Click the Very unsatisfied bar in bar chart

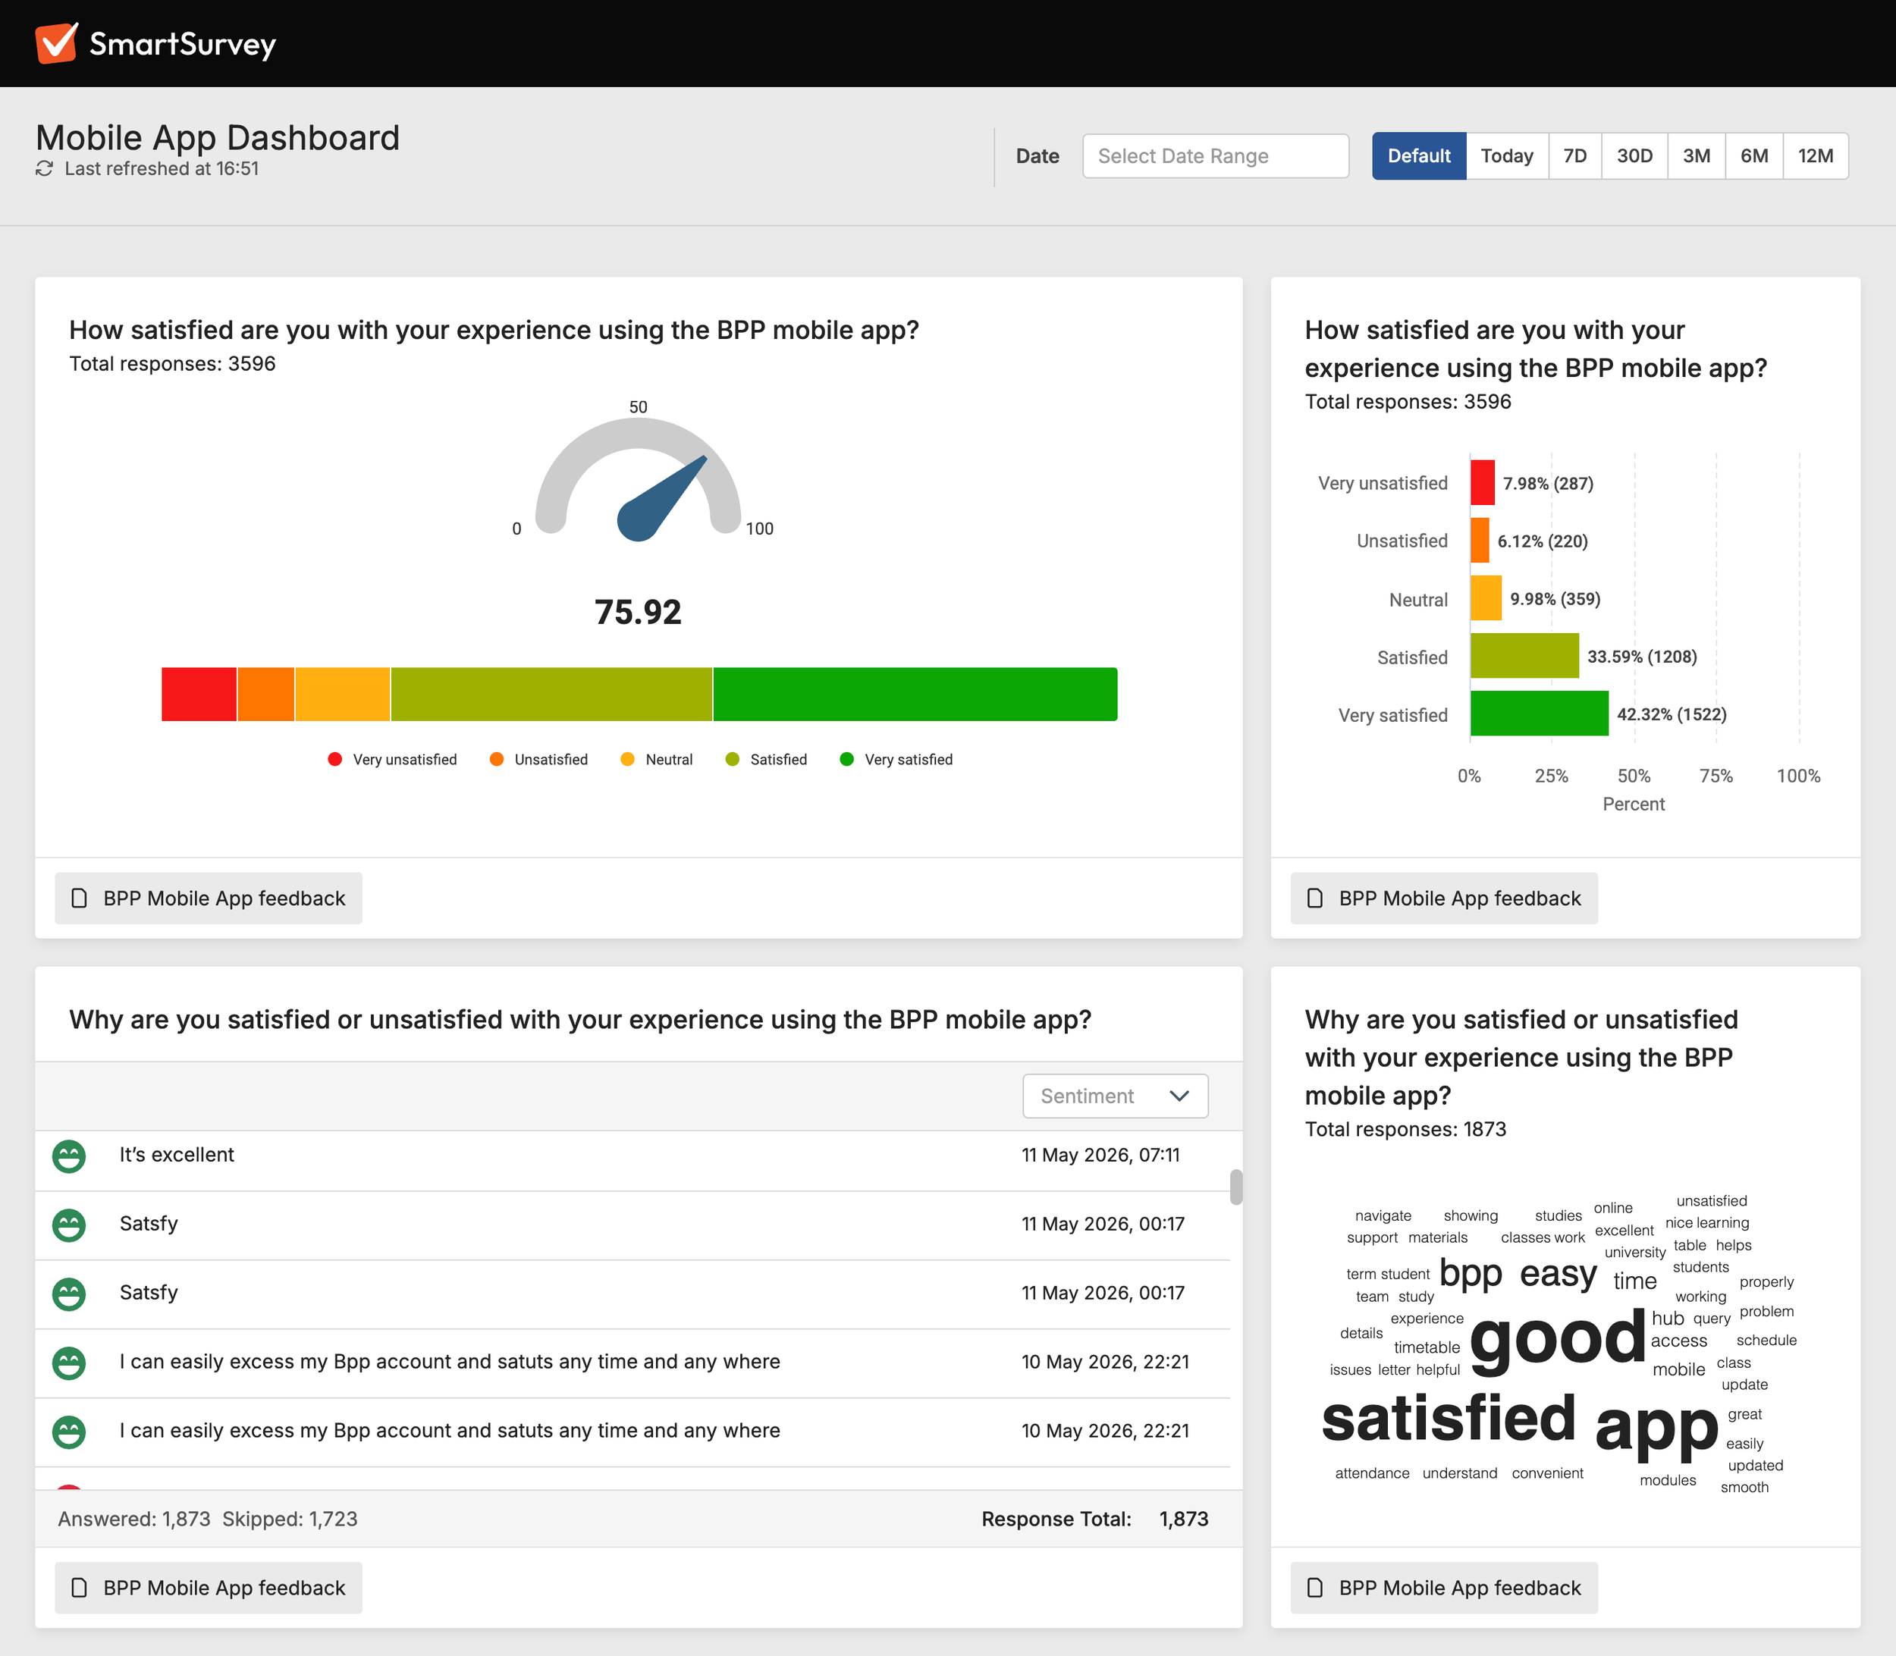coord(1483,482)
